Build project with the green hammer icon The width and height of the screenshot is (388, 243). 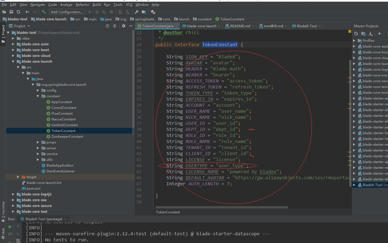pyautogui.click(x=43, y=12)
